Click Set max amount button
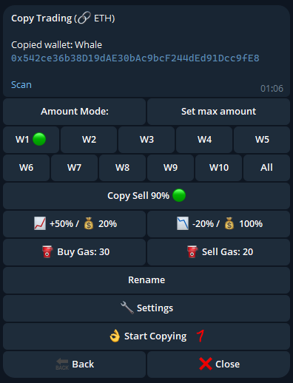This screenshot has width=293, height=383. point(218,112)
